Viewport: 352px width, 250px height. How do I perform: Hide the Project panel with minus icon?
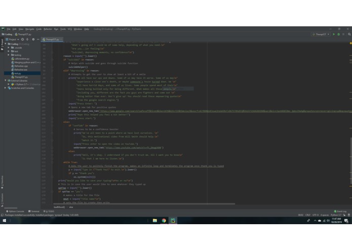coord(38,39)
